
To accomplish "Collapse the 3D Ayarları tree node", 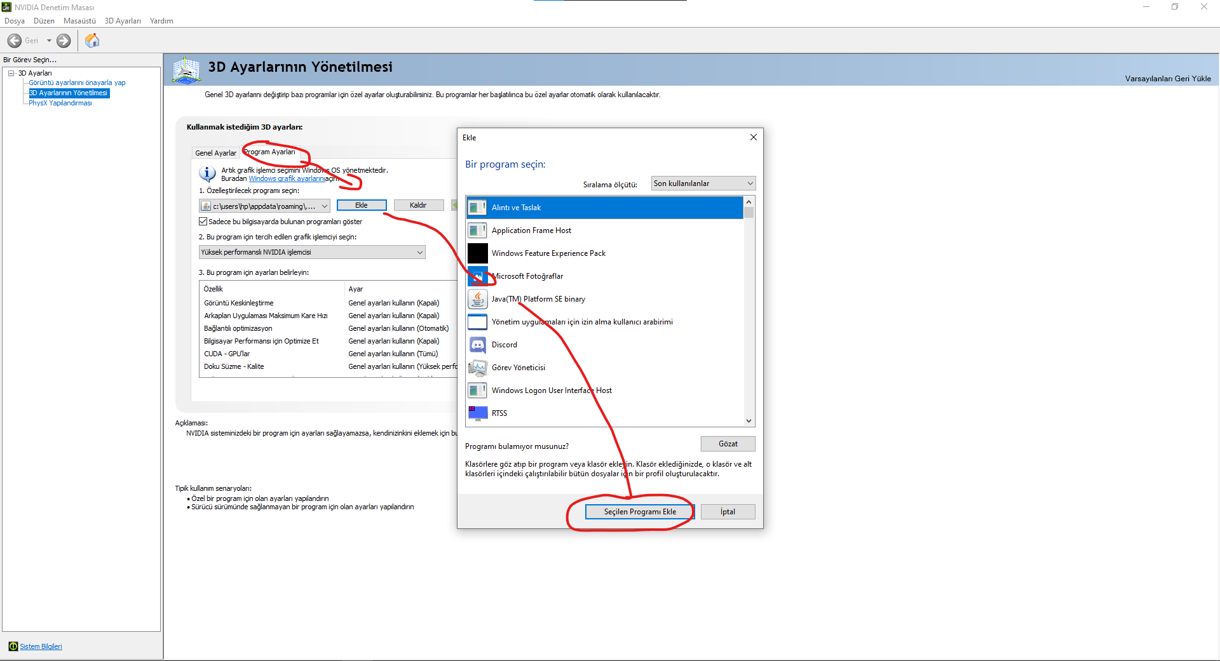I will (x=11, y=73).
